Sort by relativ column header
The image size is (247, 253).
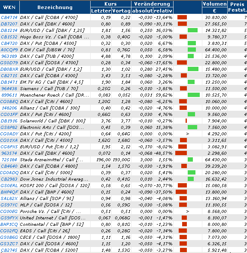(x=163, y=11)
